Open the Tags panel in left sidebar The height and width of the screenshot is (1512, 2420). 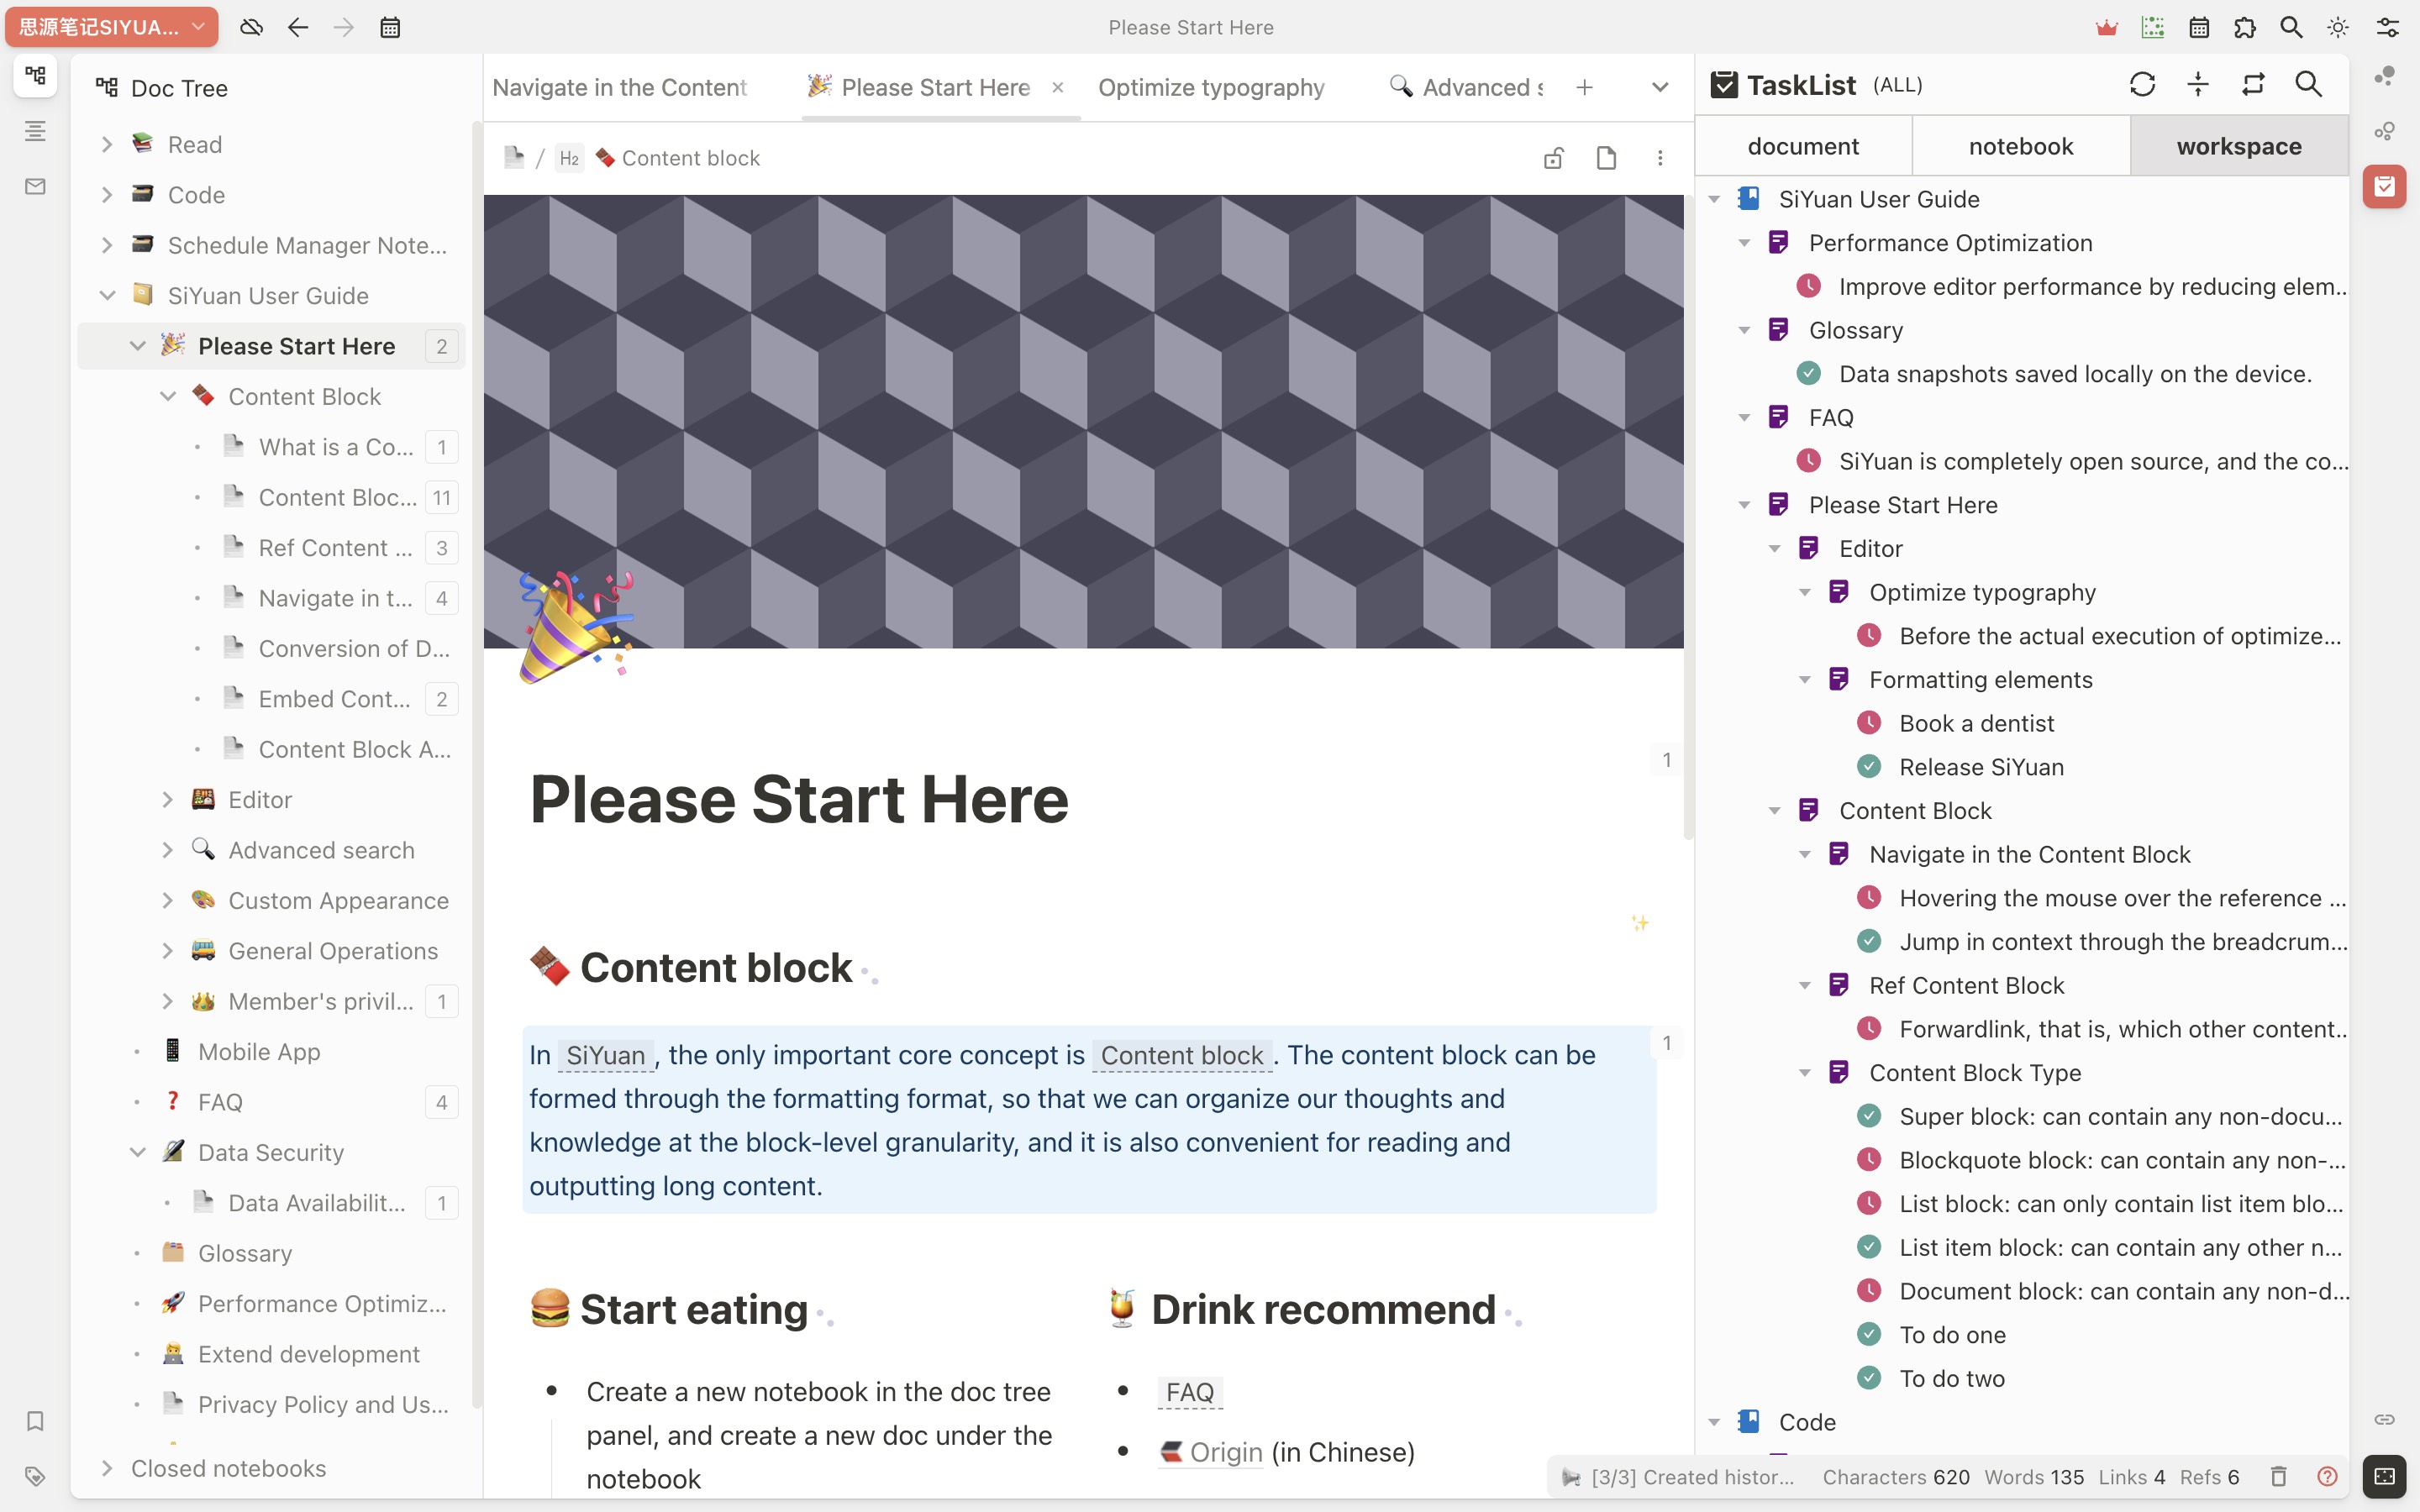coord(35,1476)
